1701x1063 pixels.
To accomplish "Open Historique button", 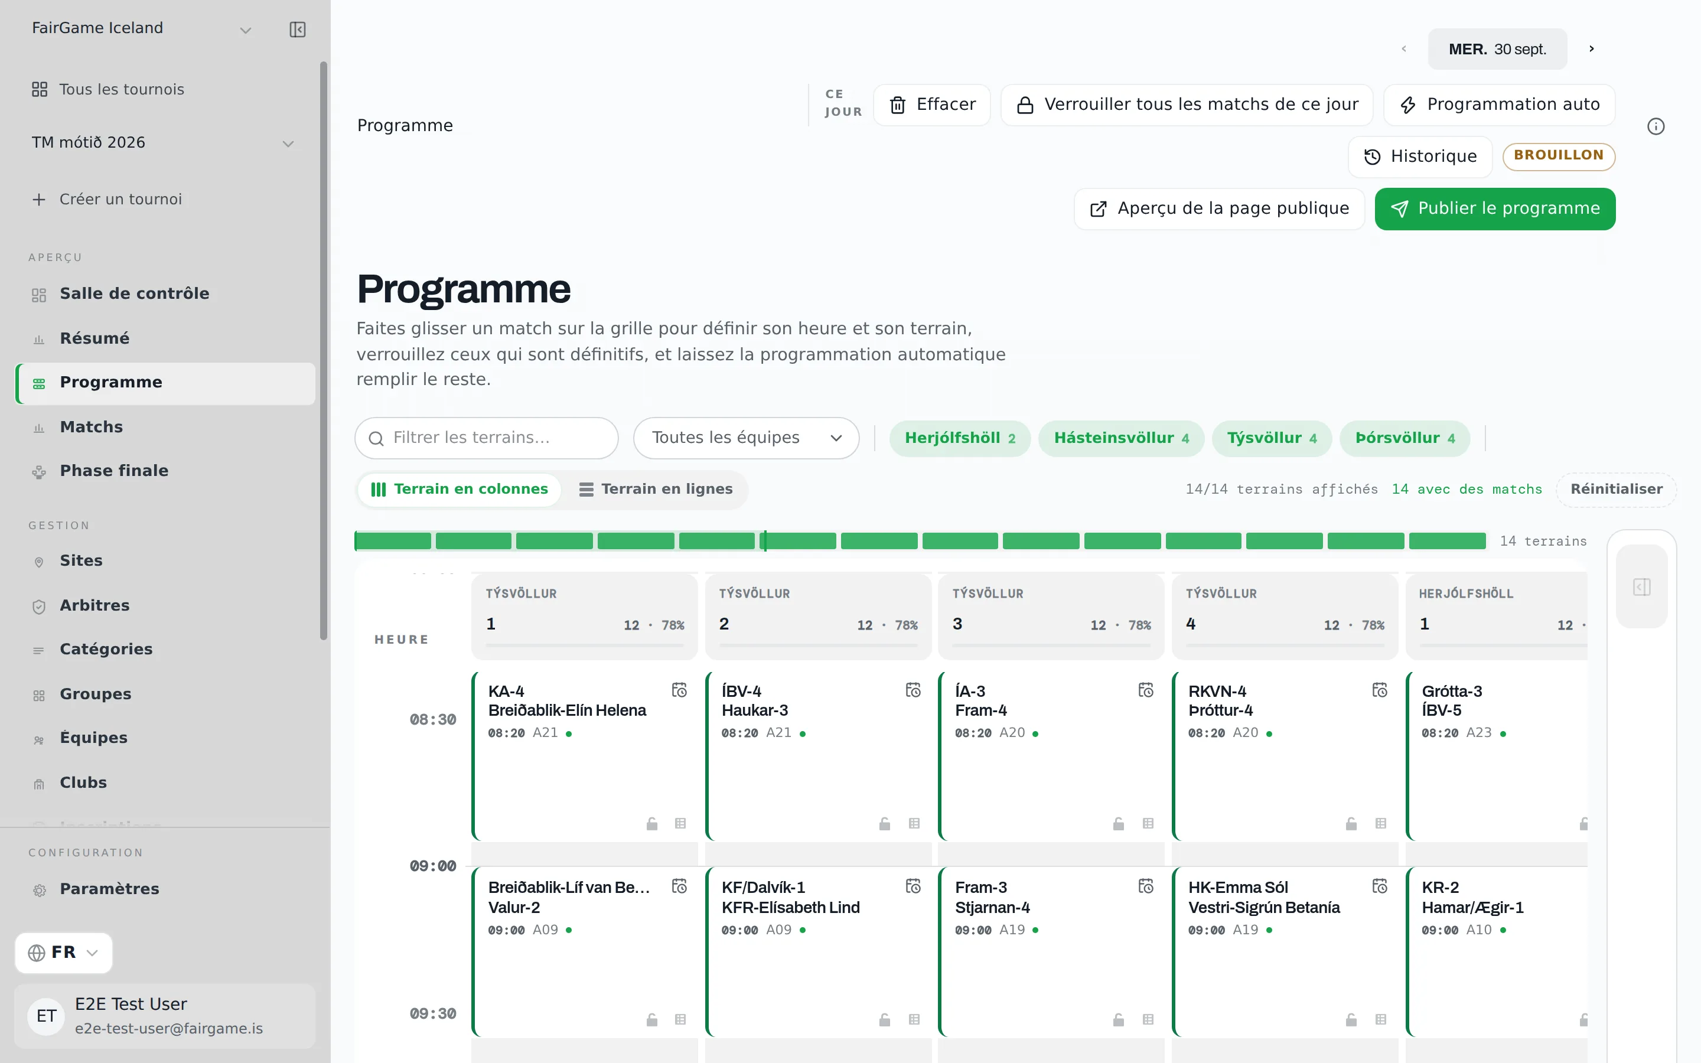I will coord(1420,156).
